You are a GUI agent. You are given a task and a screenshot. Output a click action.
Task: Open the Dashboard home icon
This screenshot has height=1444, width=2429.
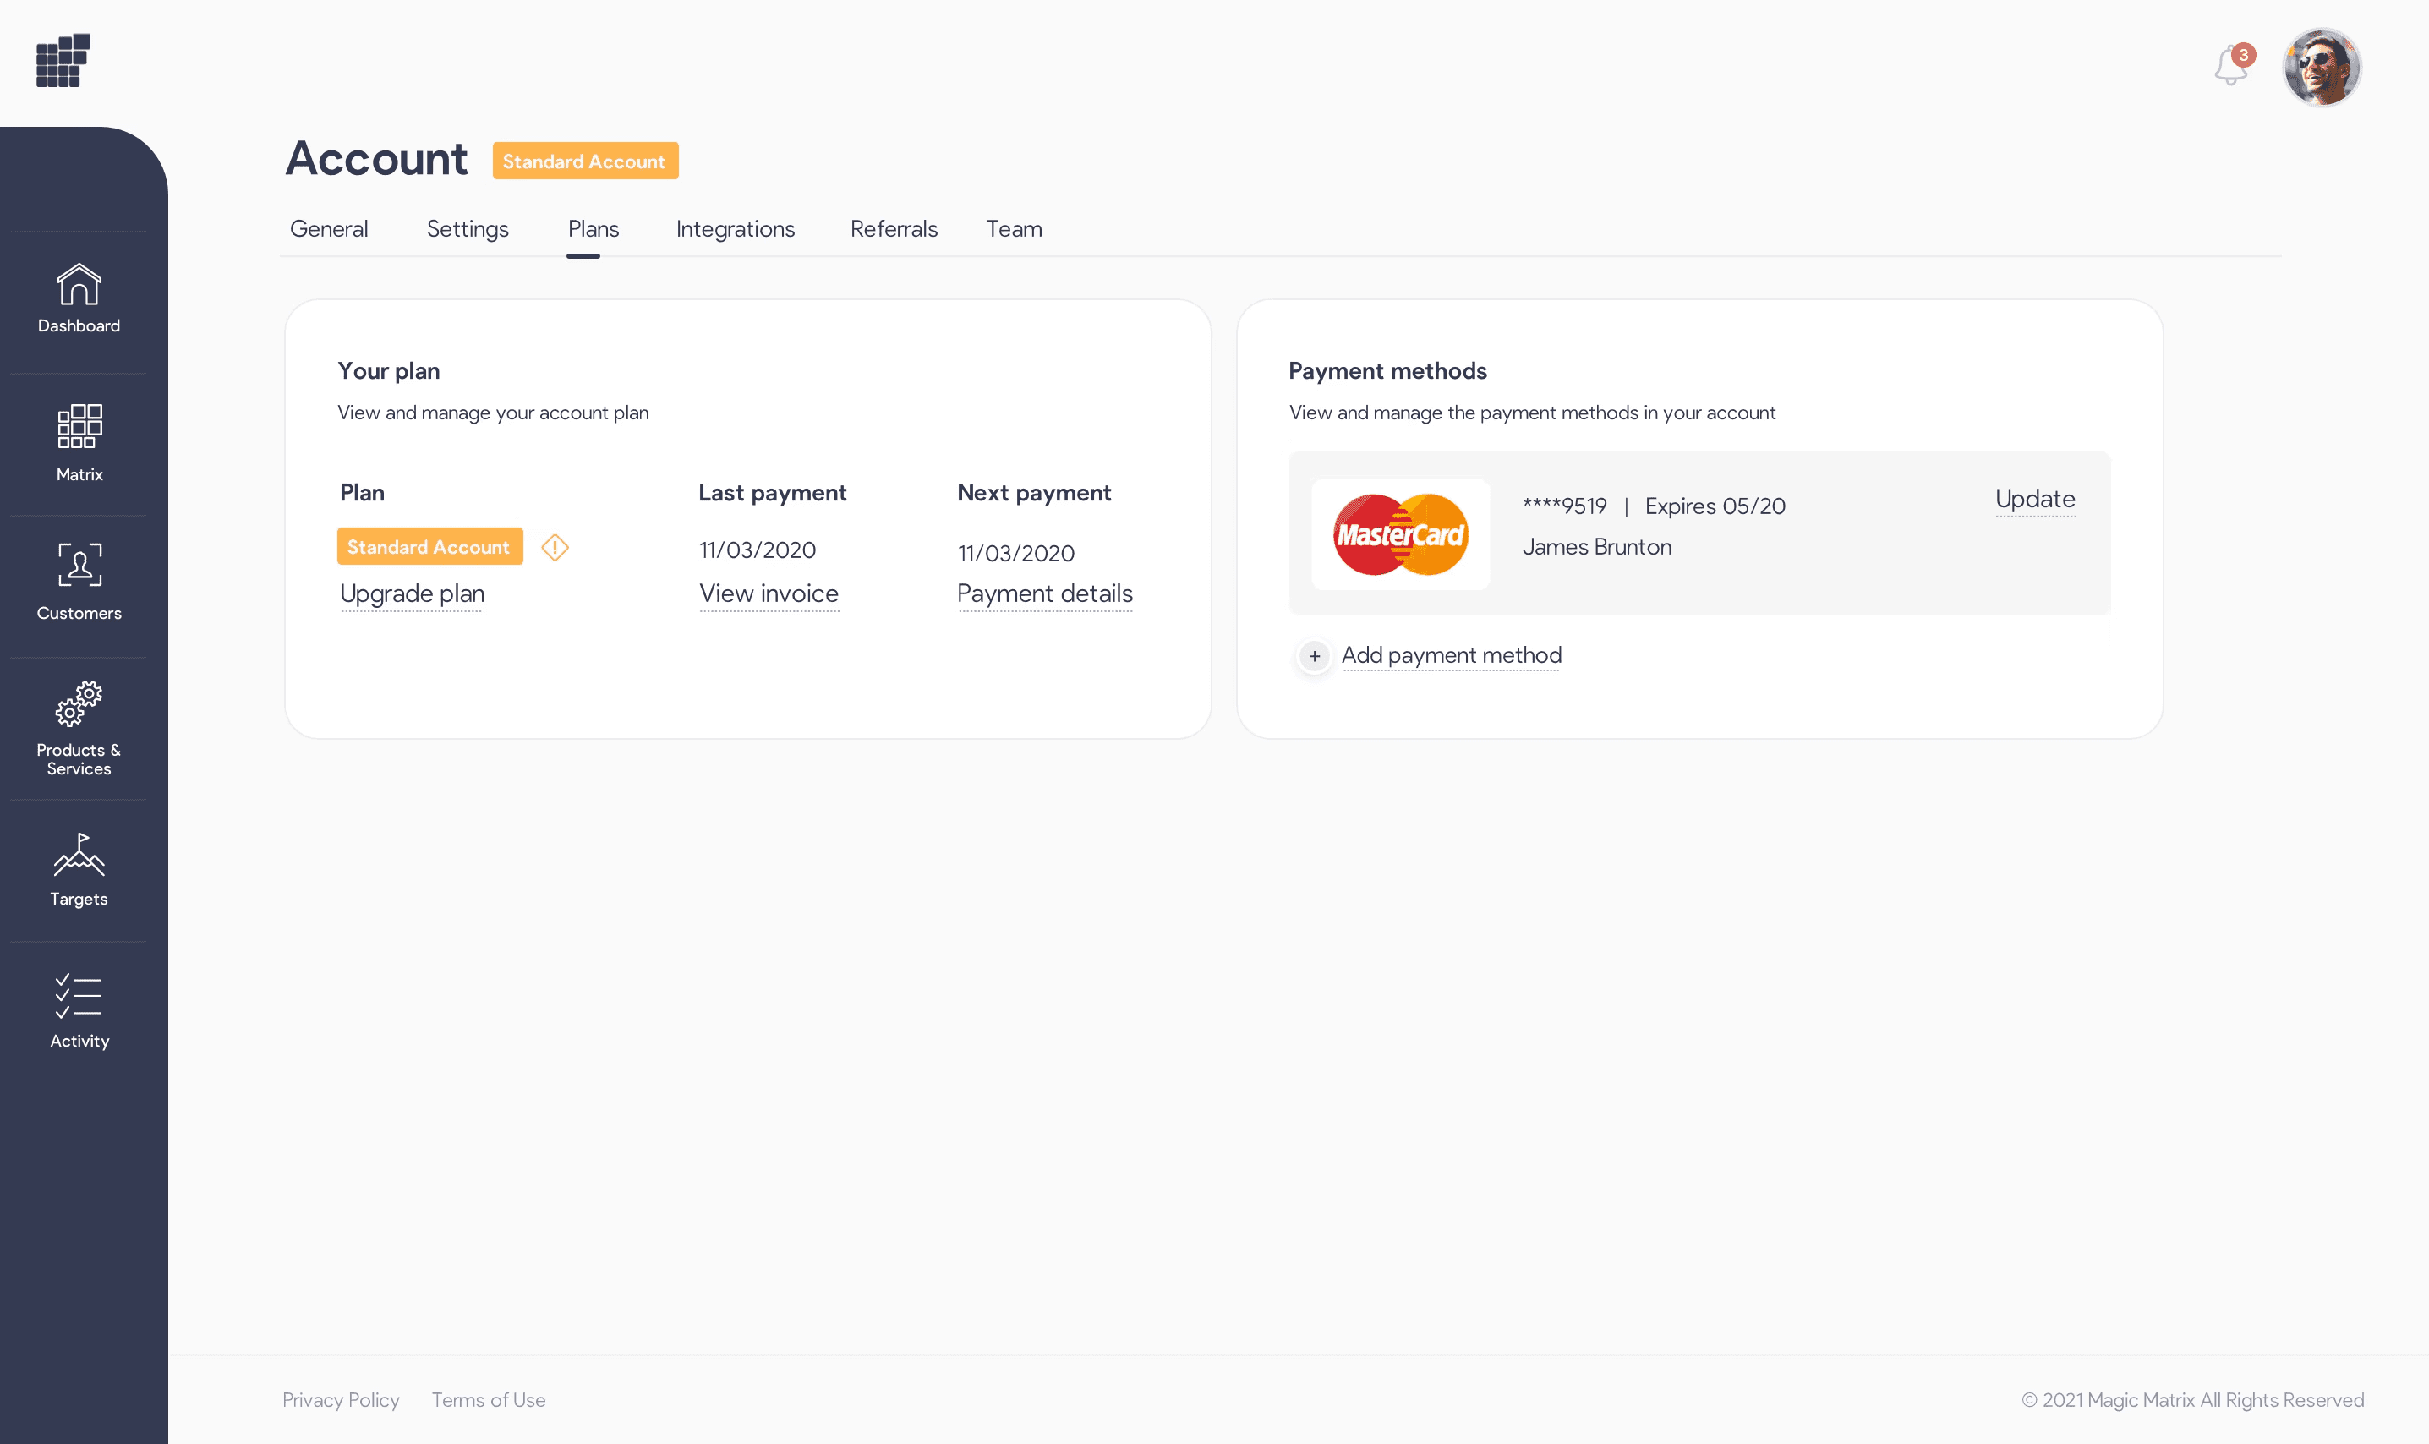click(79, 285)
